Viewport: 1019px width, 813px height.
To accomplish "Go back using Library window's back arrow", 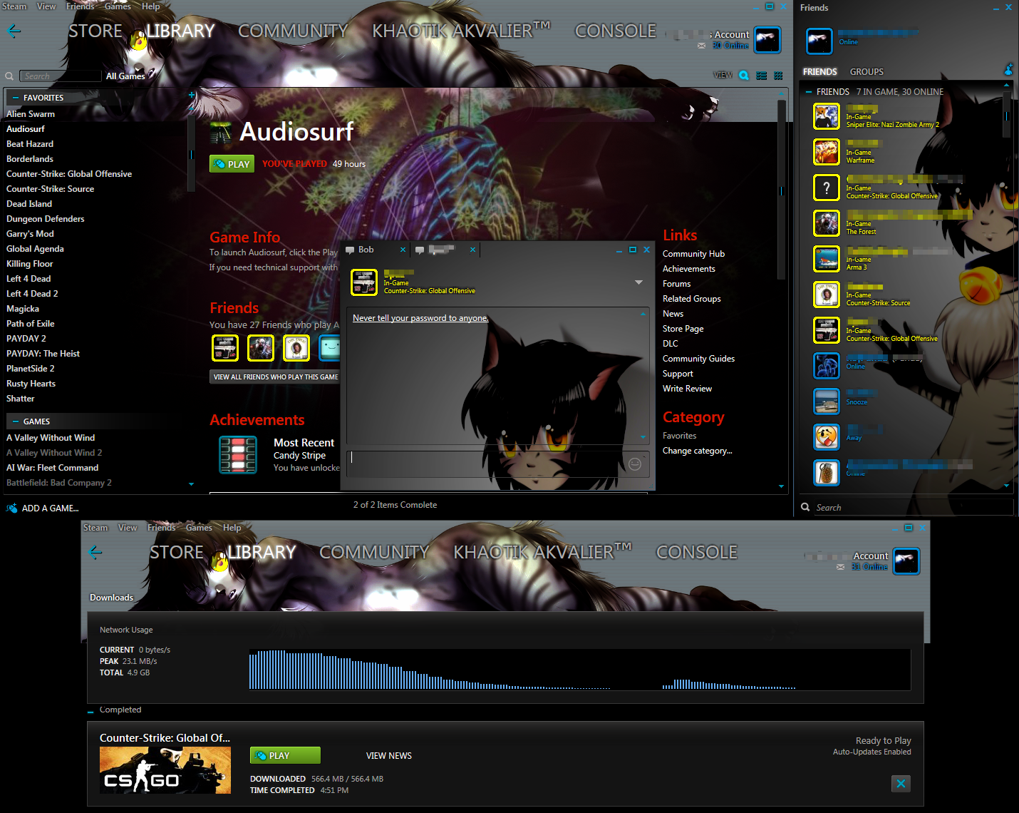I will [x=14, y=31].
